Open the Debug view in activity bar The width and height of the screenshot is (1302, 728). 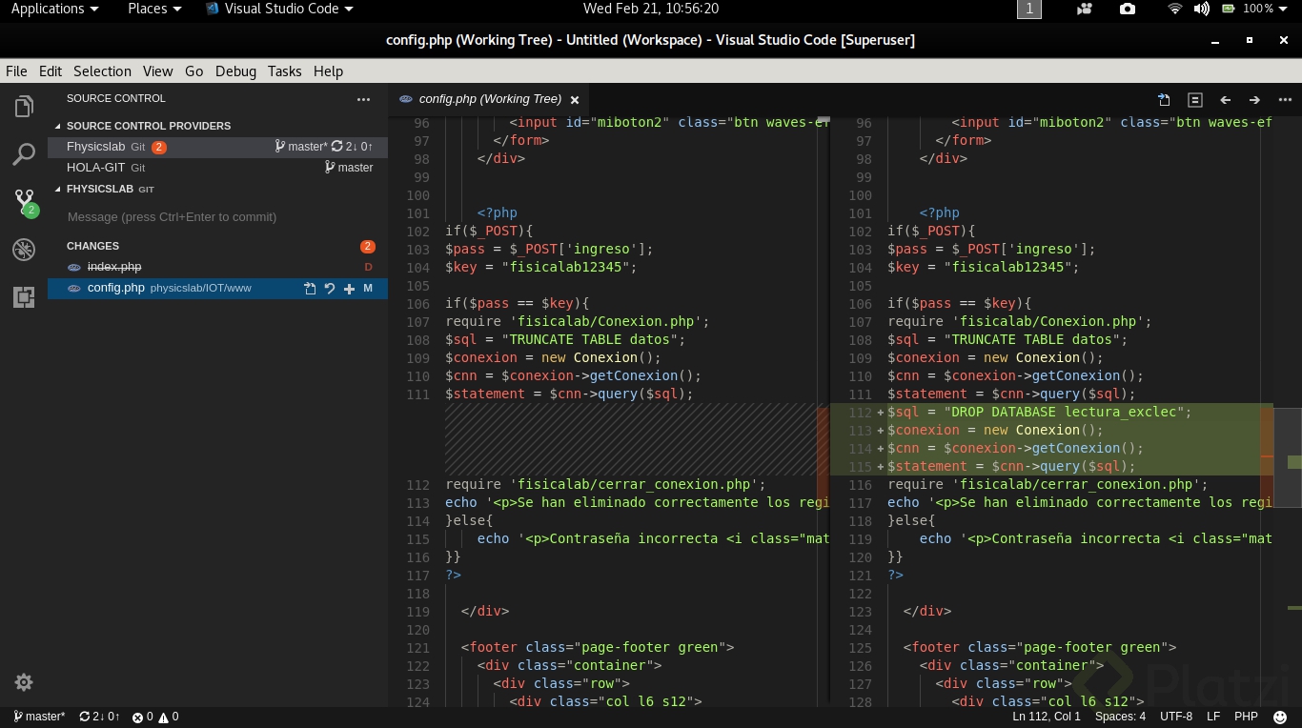click(x=24, y=250)
